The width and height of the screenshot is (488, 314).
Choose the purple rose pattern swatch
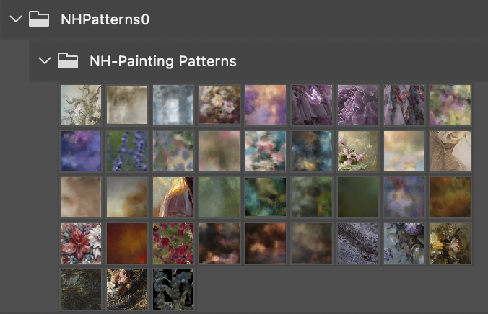point(358,105)
